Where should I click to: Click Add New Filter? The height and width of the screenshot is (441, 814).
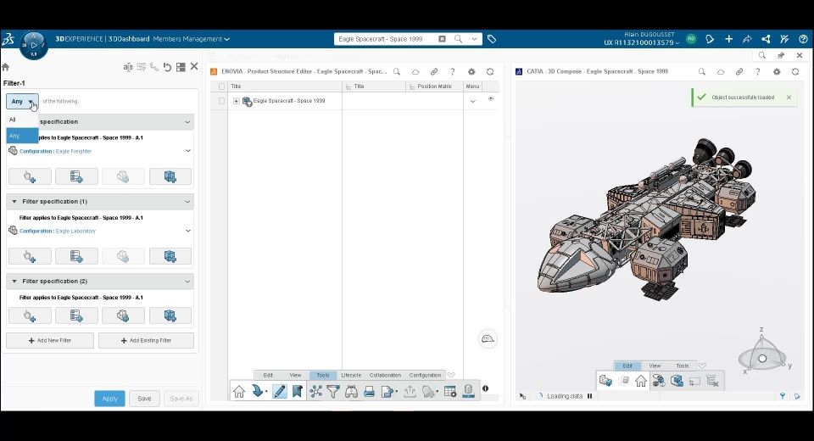pos(50,341)
